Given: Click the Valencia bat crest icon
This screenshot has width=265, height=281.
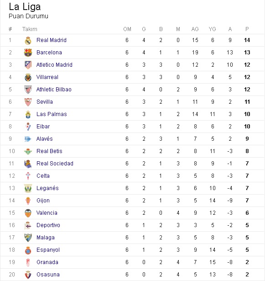Looking at the screenshot, I should click(28, 213).
